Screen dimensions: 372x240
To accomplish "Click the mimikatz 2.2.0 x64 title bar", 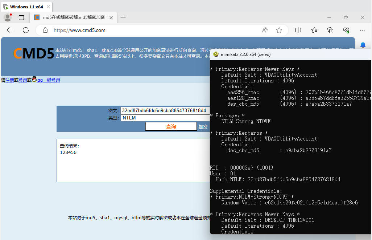I will [291, 54].
